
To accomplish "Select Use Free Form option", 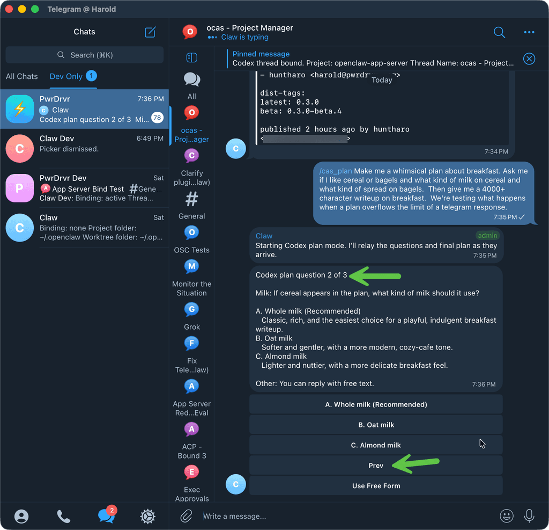I will (x=376, y=486).
